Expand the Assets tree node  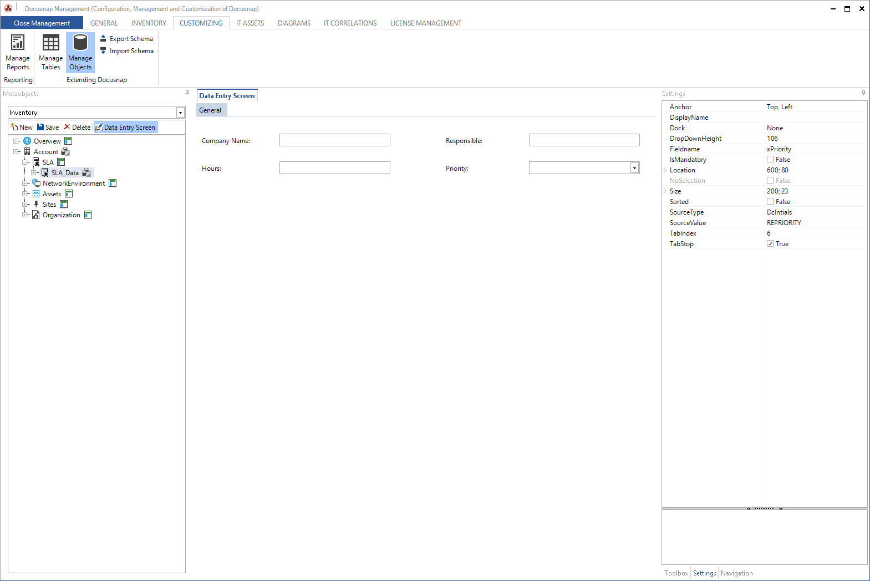tap(25, 193)
